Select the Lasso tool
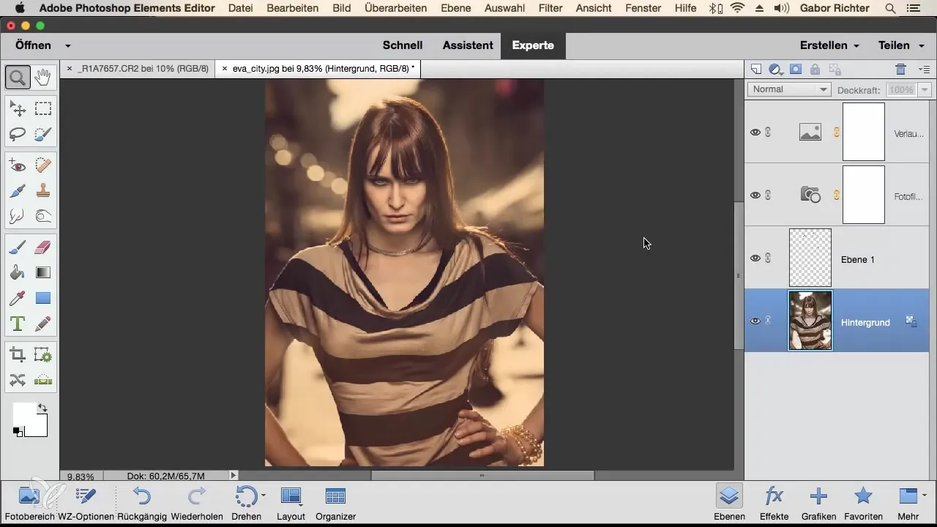This screenshot has width=937, height=527. [18, 135]
